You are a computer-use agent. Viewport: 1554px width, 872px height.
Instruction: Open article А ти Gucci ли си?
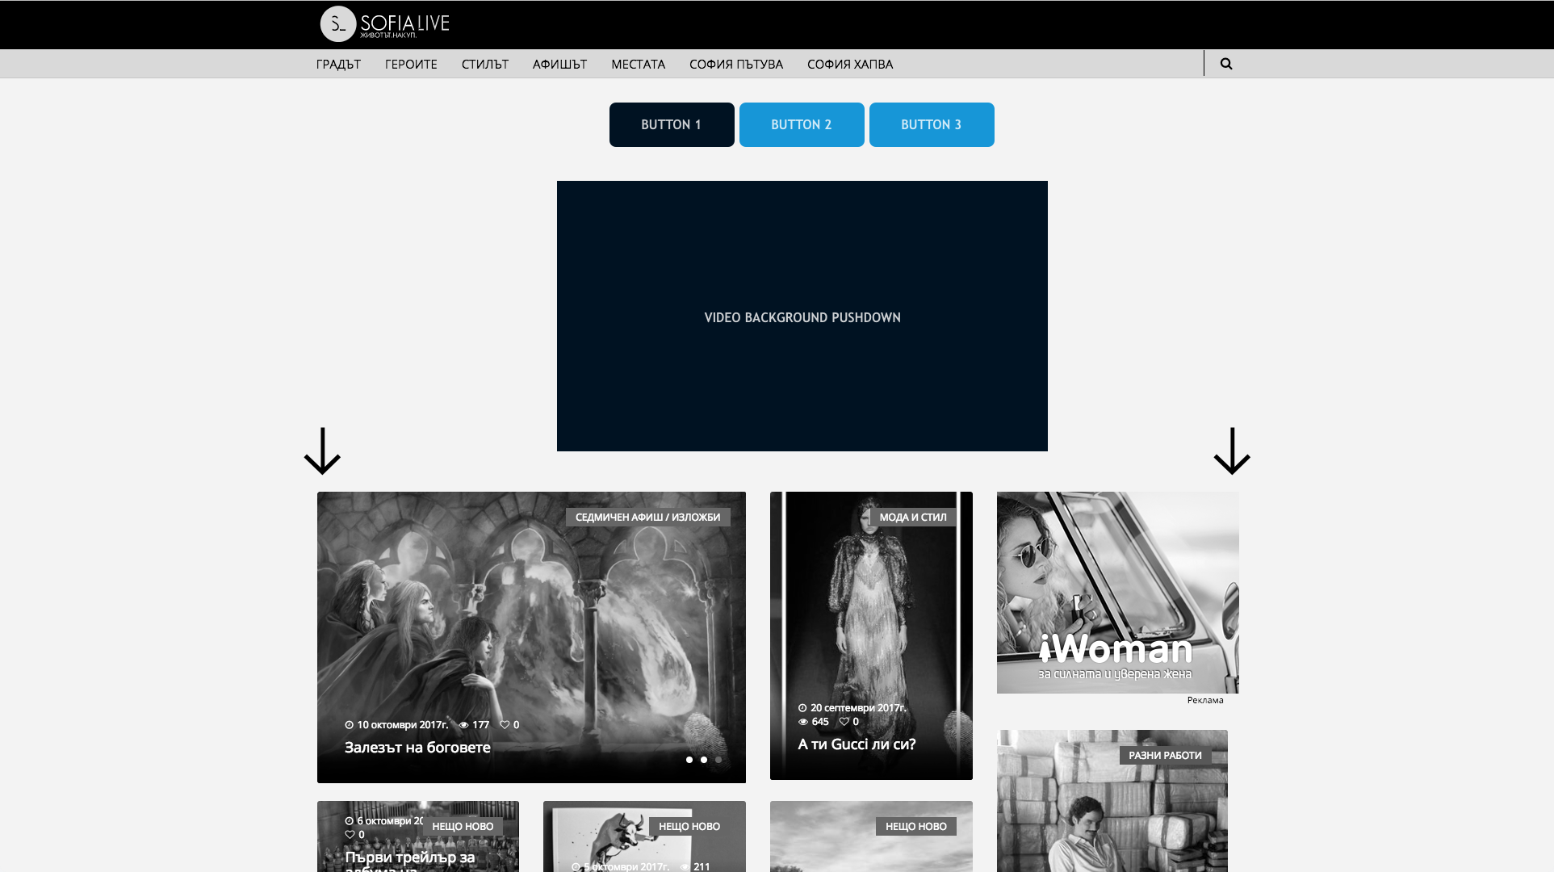[857, 744]
